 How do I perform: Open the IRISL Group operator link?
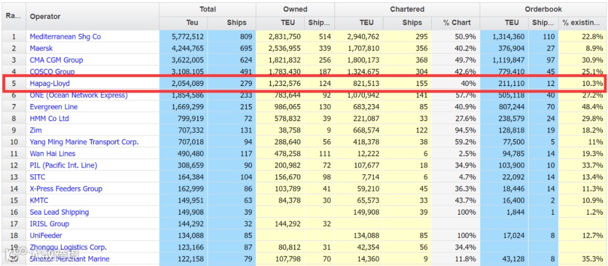pyautogui.click(x=49, y=224)
